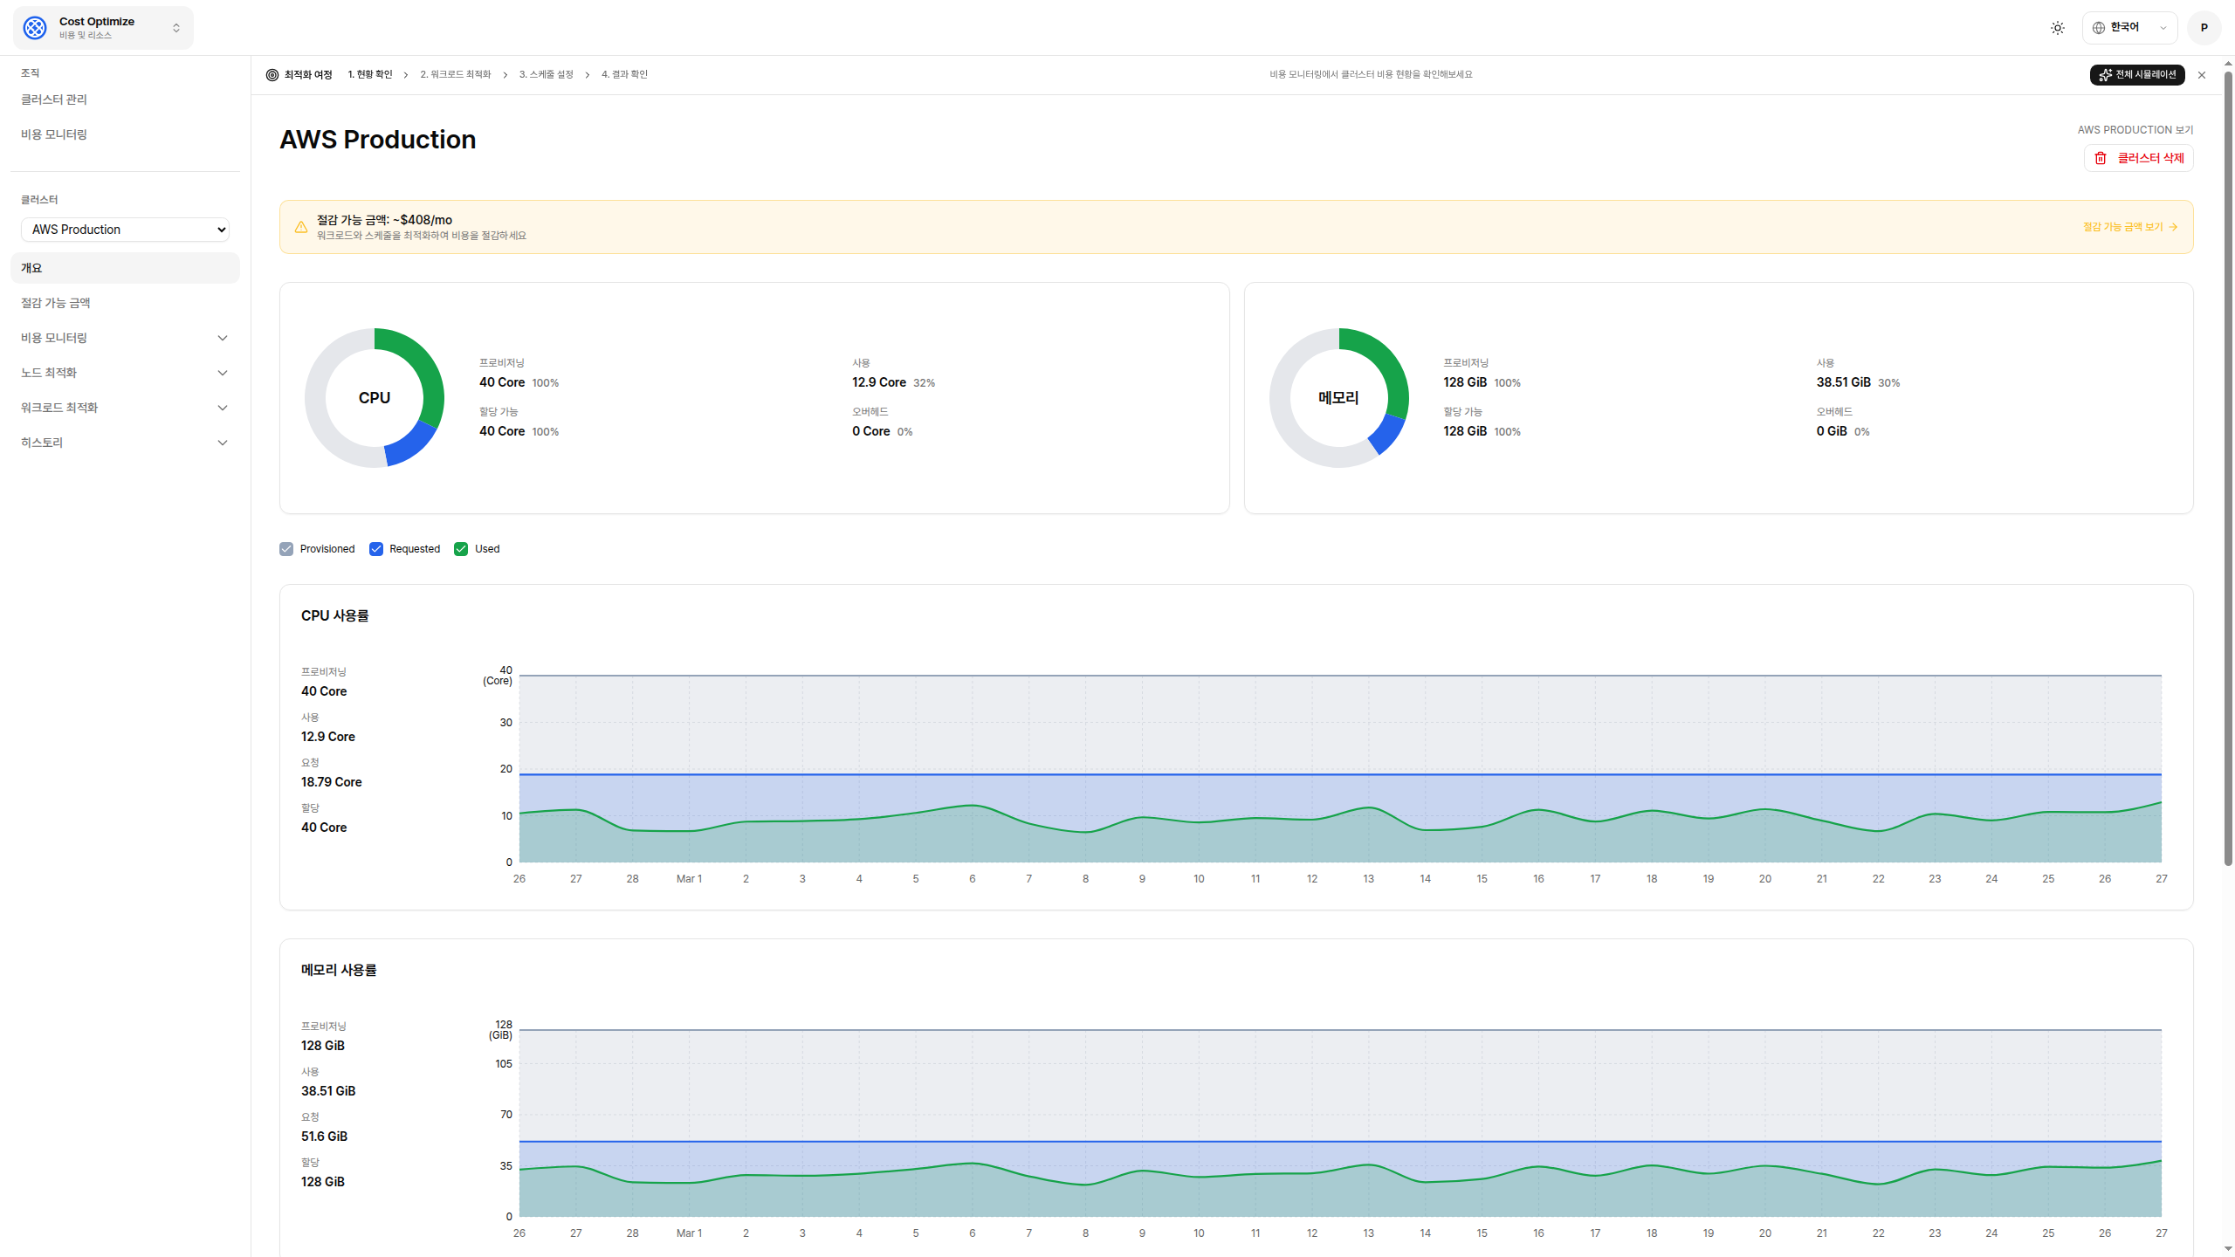Uncheck the Requested legend checkbox

pyautogui.click(x=376, y=549)
